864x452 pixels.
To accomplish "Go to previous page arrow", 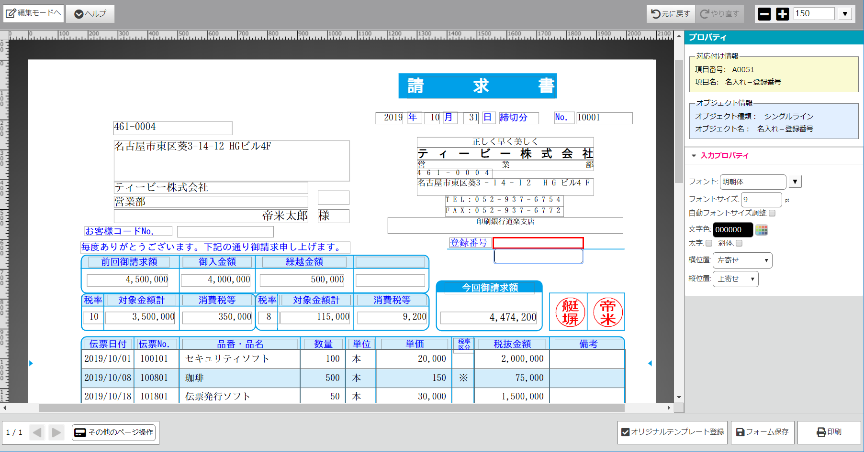I will (37, 432).
